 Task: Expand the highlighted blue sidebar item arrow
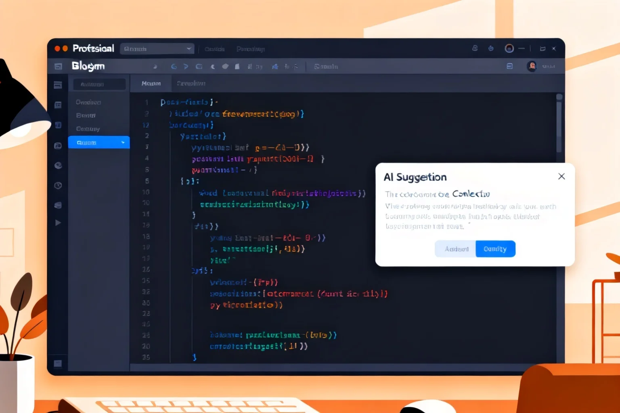point(123,142)
